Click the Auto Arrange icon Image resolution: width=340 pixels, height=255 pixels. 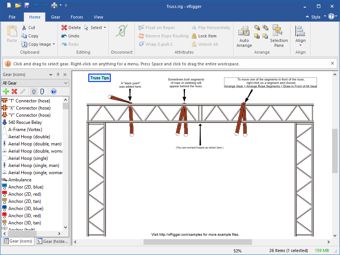[244, 32]
